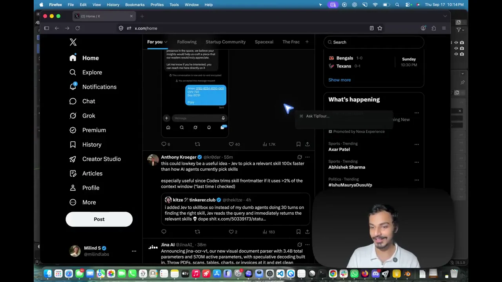Switch to the Following tab
The height and width of the screenshot is (282, 502).
(x=187, y=42)
